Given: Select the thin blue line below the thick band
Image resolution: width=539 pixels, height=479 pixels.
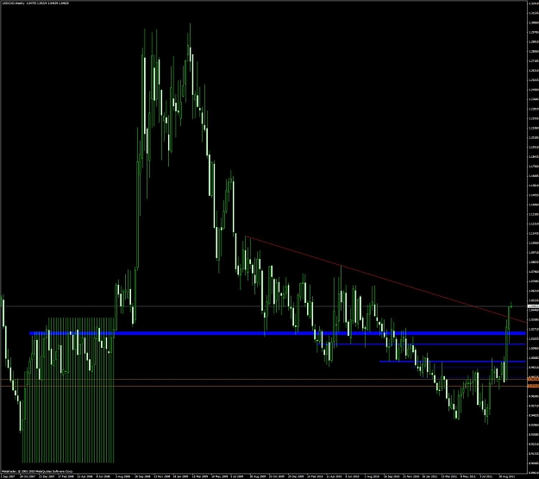Looking at the screenshot, I should (x=422, y=344).
